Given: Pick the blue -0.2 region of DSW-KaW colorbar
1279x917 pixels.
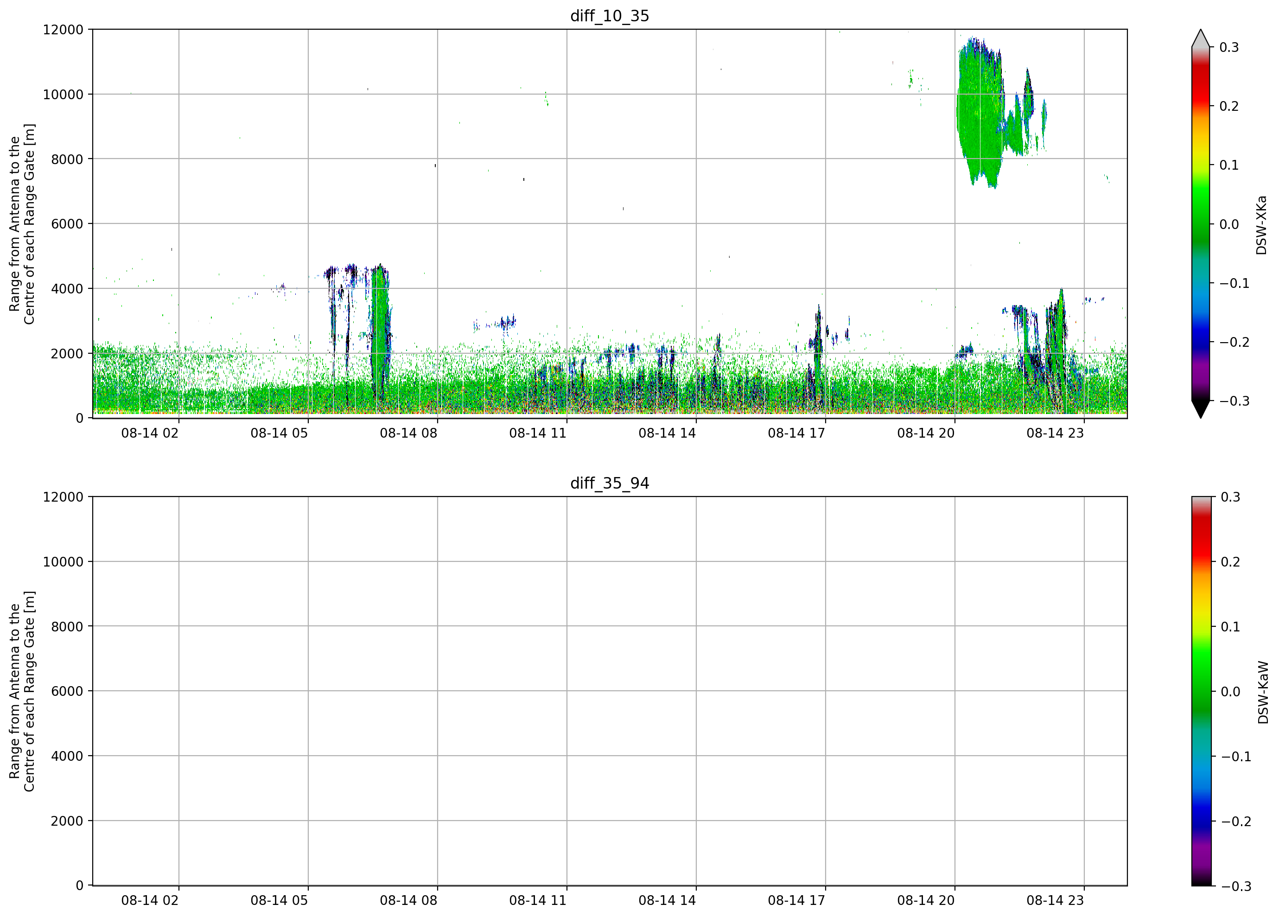Looking at the screenshot, I should click(x=1201, y=821).
